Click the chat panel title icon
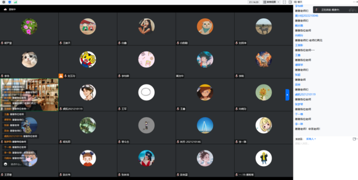 coord(295,2)
